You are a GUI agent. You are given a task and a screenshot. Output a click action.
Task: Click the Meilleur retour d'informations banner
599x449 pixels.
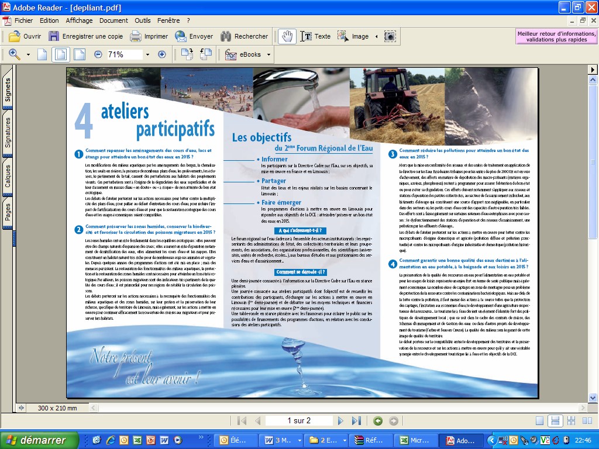pyautogui.click(x=556, y=37)
